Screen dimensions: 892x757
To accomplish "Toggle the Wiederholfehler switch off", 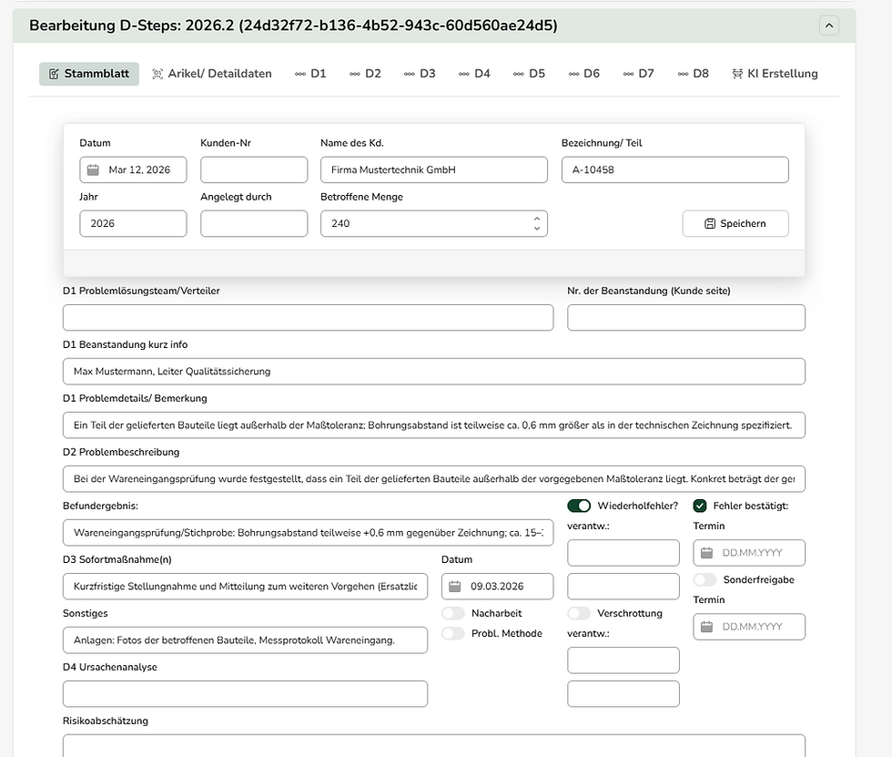I will 579,506.
